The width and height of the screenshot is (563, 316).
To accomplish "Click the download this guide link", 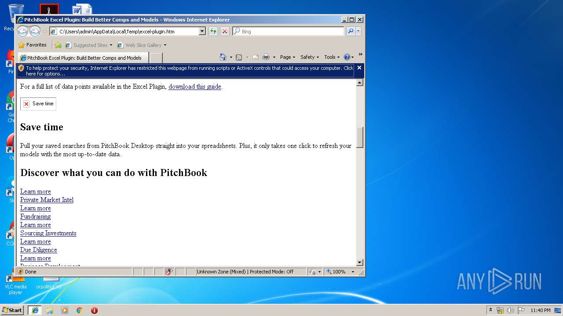I will pyautogui.click(x=195, y=86).
